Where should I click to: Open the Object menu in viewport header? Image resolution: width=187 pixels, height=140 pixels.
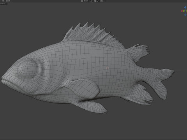click(8, 1)
